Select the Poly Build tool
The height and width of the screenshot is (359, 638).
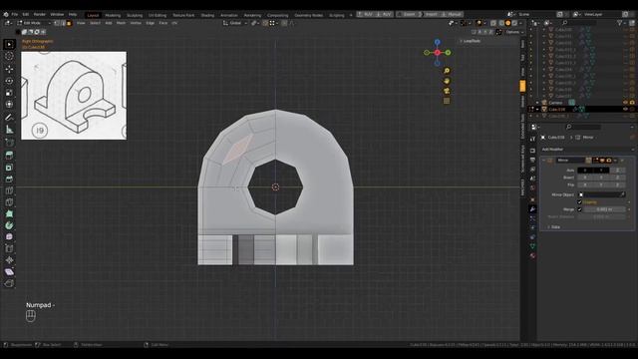[9, 213]
